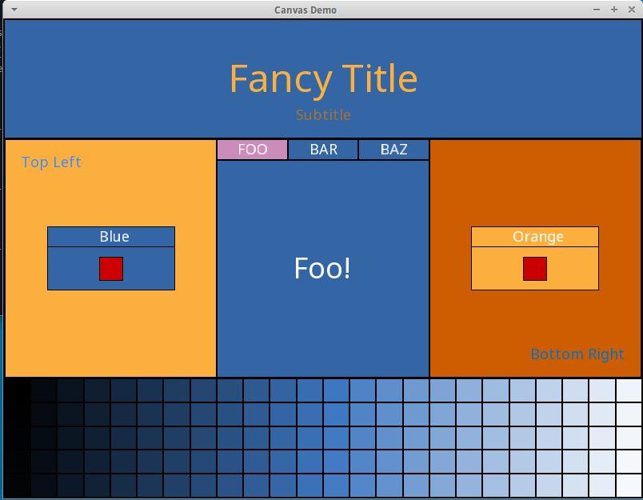643x500 pixels.
Task: Click the Bottom Right label
Action: point(577,354)
